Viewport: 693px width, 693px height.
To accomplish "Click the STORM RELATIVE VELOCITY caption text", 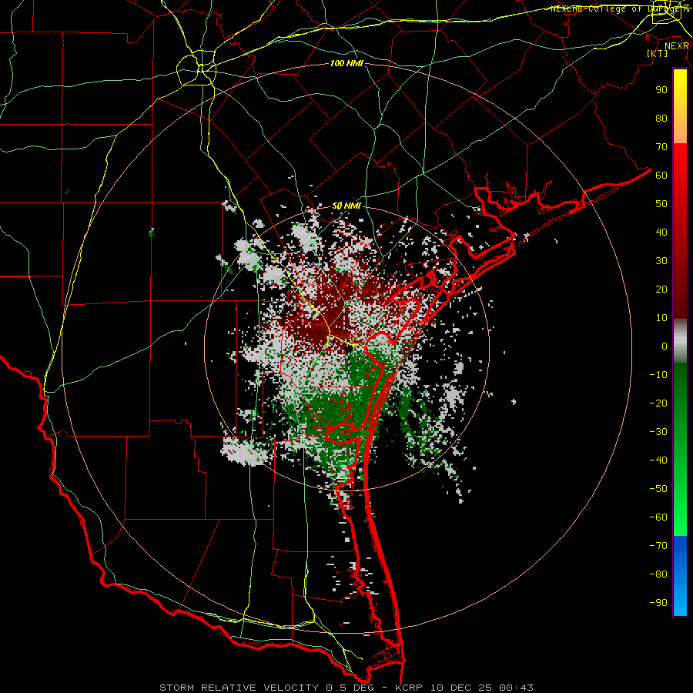I will pyautogui.click(x=239, y=688).
